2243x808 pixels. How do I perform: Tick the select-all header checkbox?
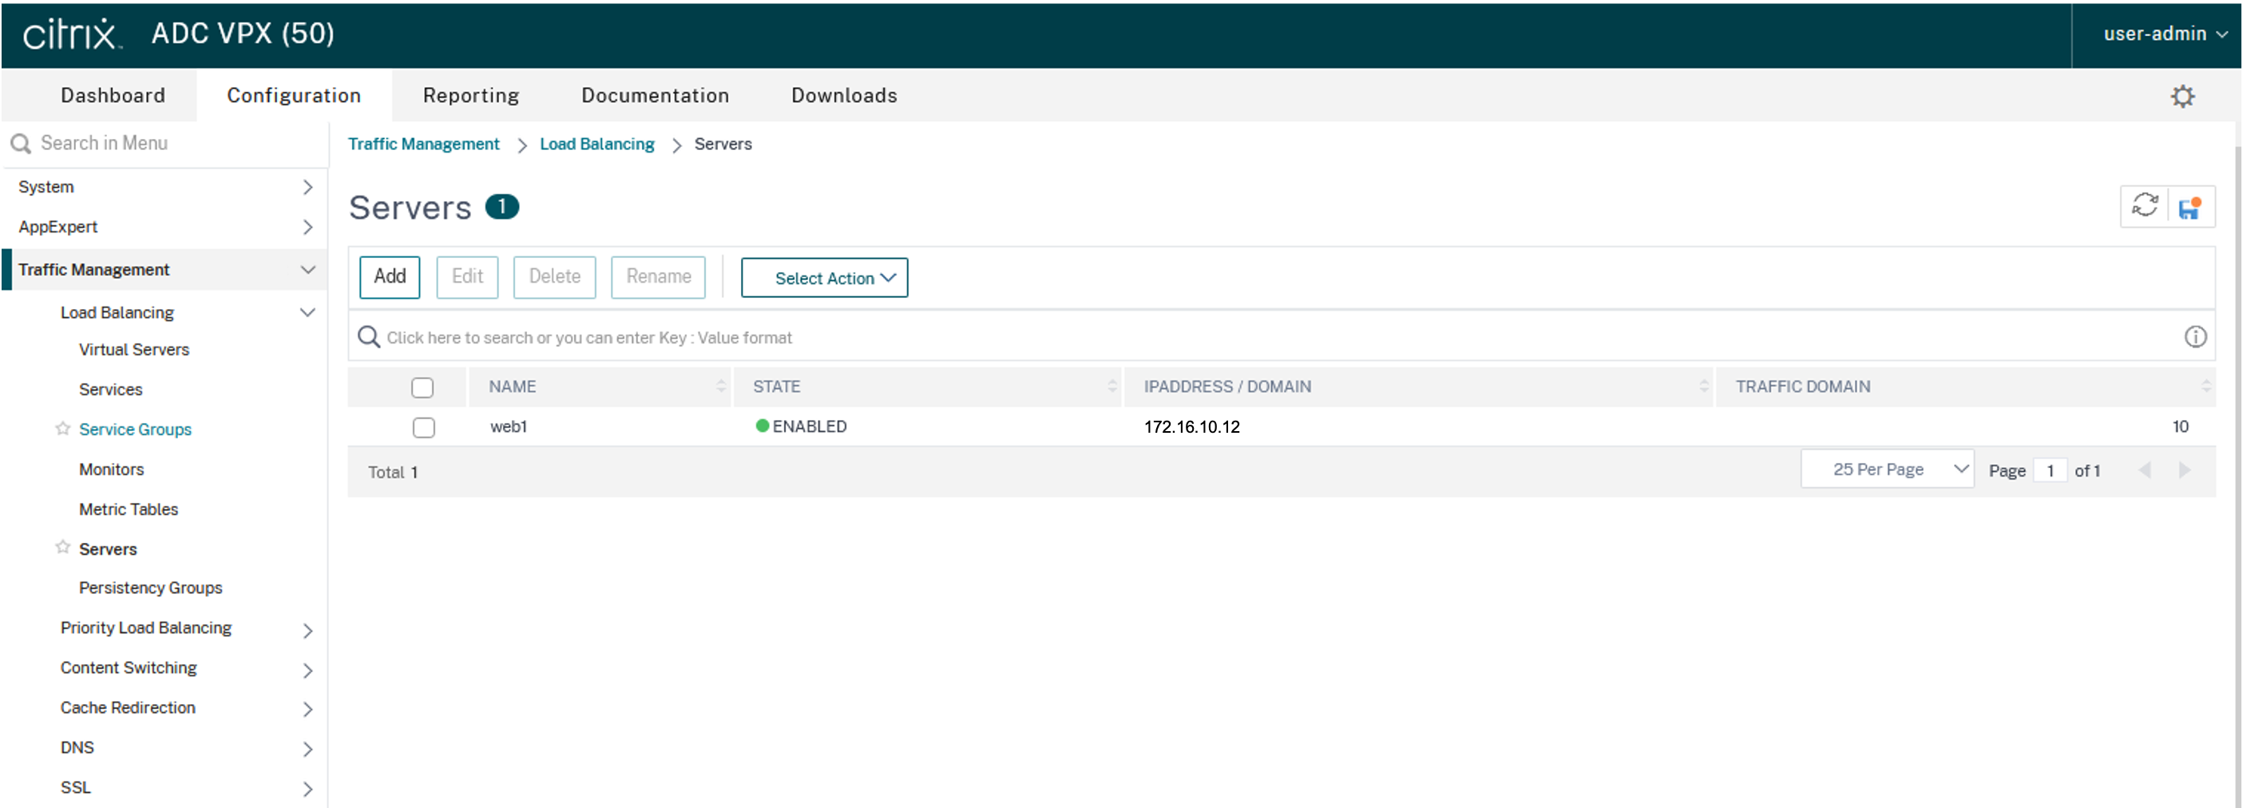tap(422, 387)
